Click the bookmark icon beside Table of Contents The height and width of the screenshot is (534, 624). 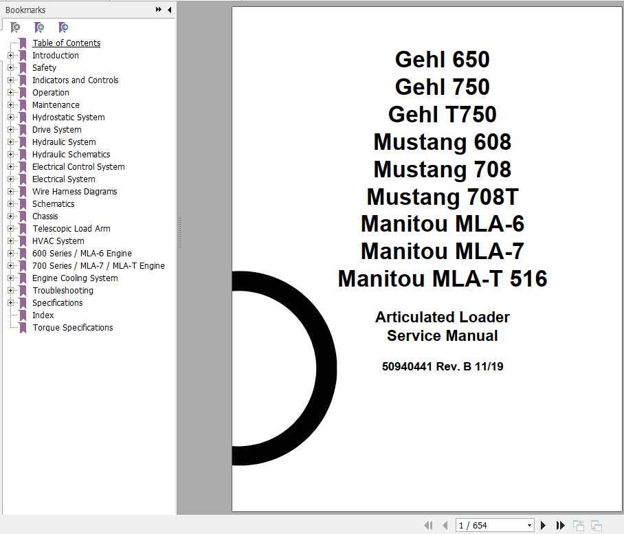(x=23, y=43)
